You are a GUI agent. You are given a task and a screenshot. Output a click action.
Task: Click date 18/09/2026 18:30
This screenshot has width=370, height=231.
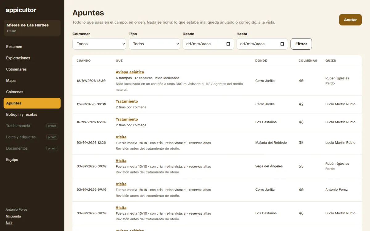tap(91, 81)
